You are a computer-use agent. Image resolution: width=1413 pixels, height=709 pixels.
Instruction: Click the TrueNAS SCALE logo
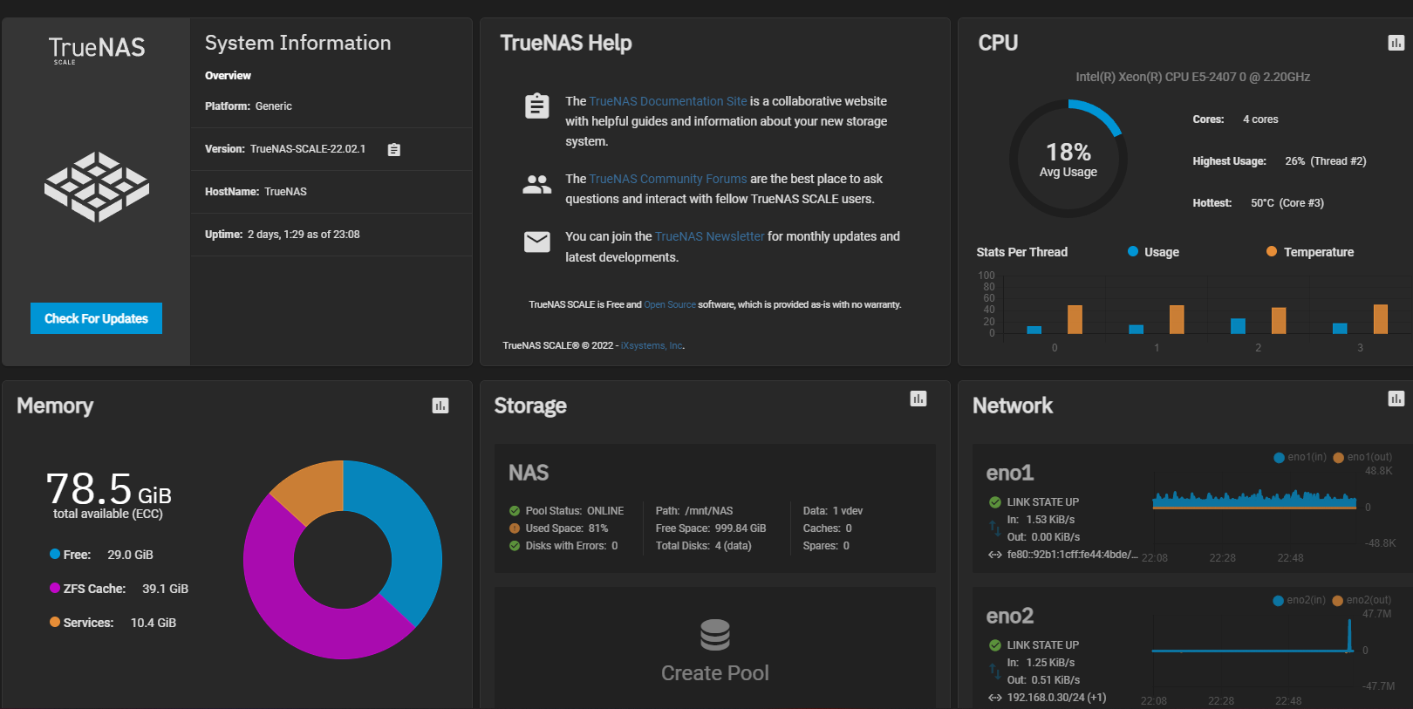(x=97, y=49)
